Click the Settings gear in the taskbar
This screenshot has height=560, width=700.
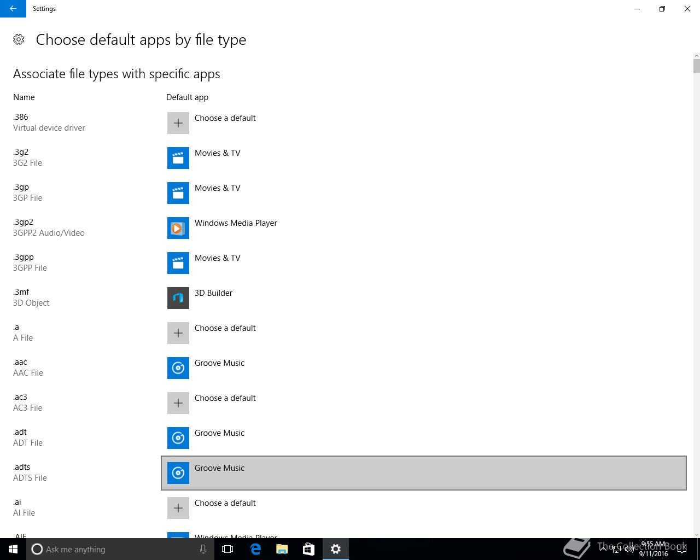click(x=336, y=549)
